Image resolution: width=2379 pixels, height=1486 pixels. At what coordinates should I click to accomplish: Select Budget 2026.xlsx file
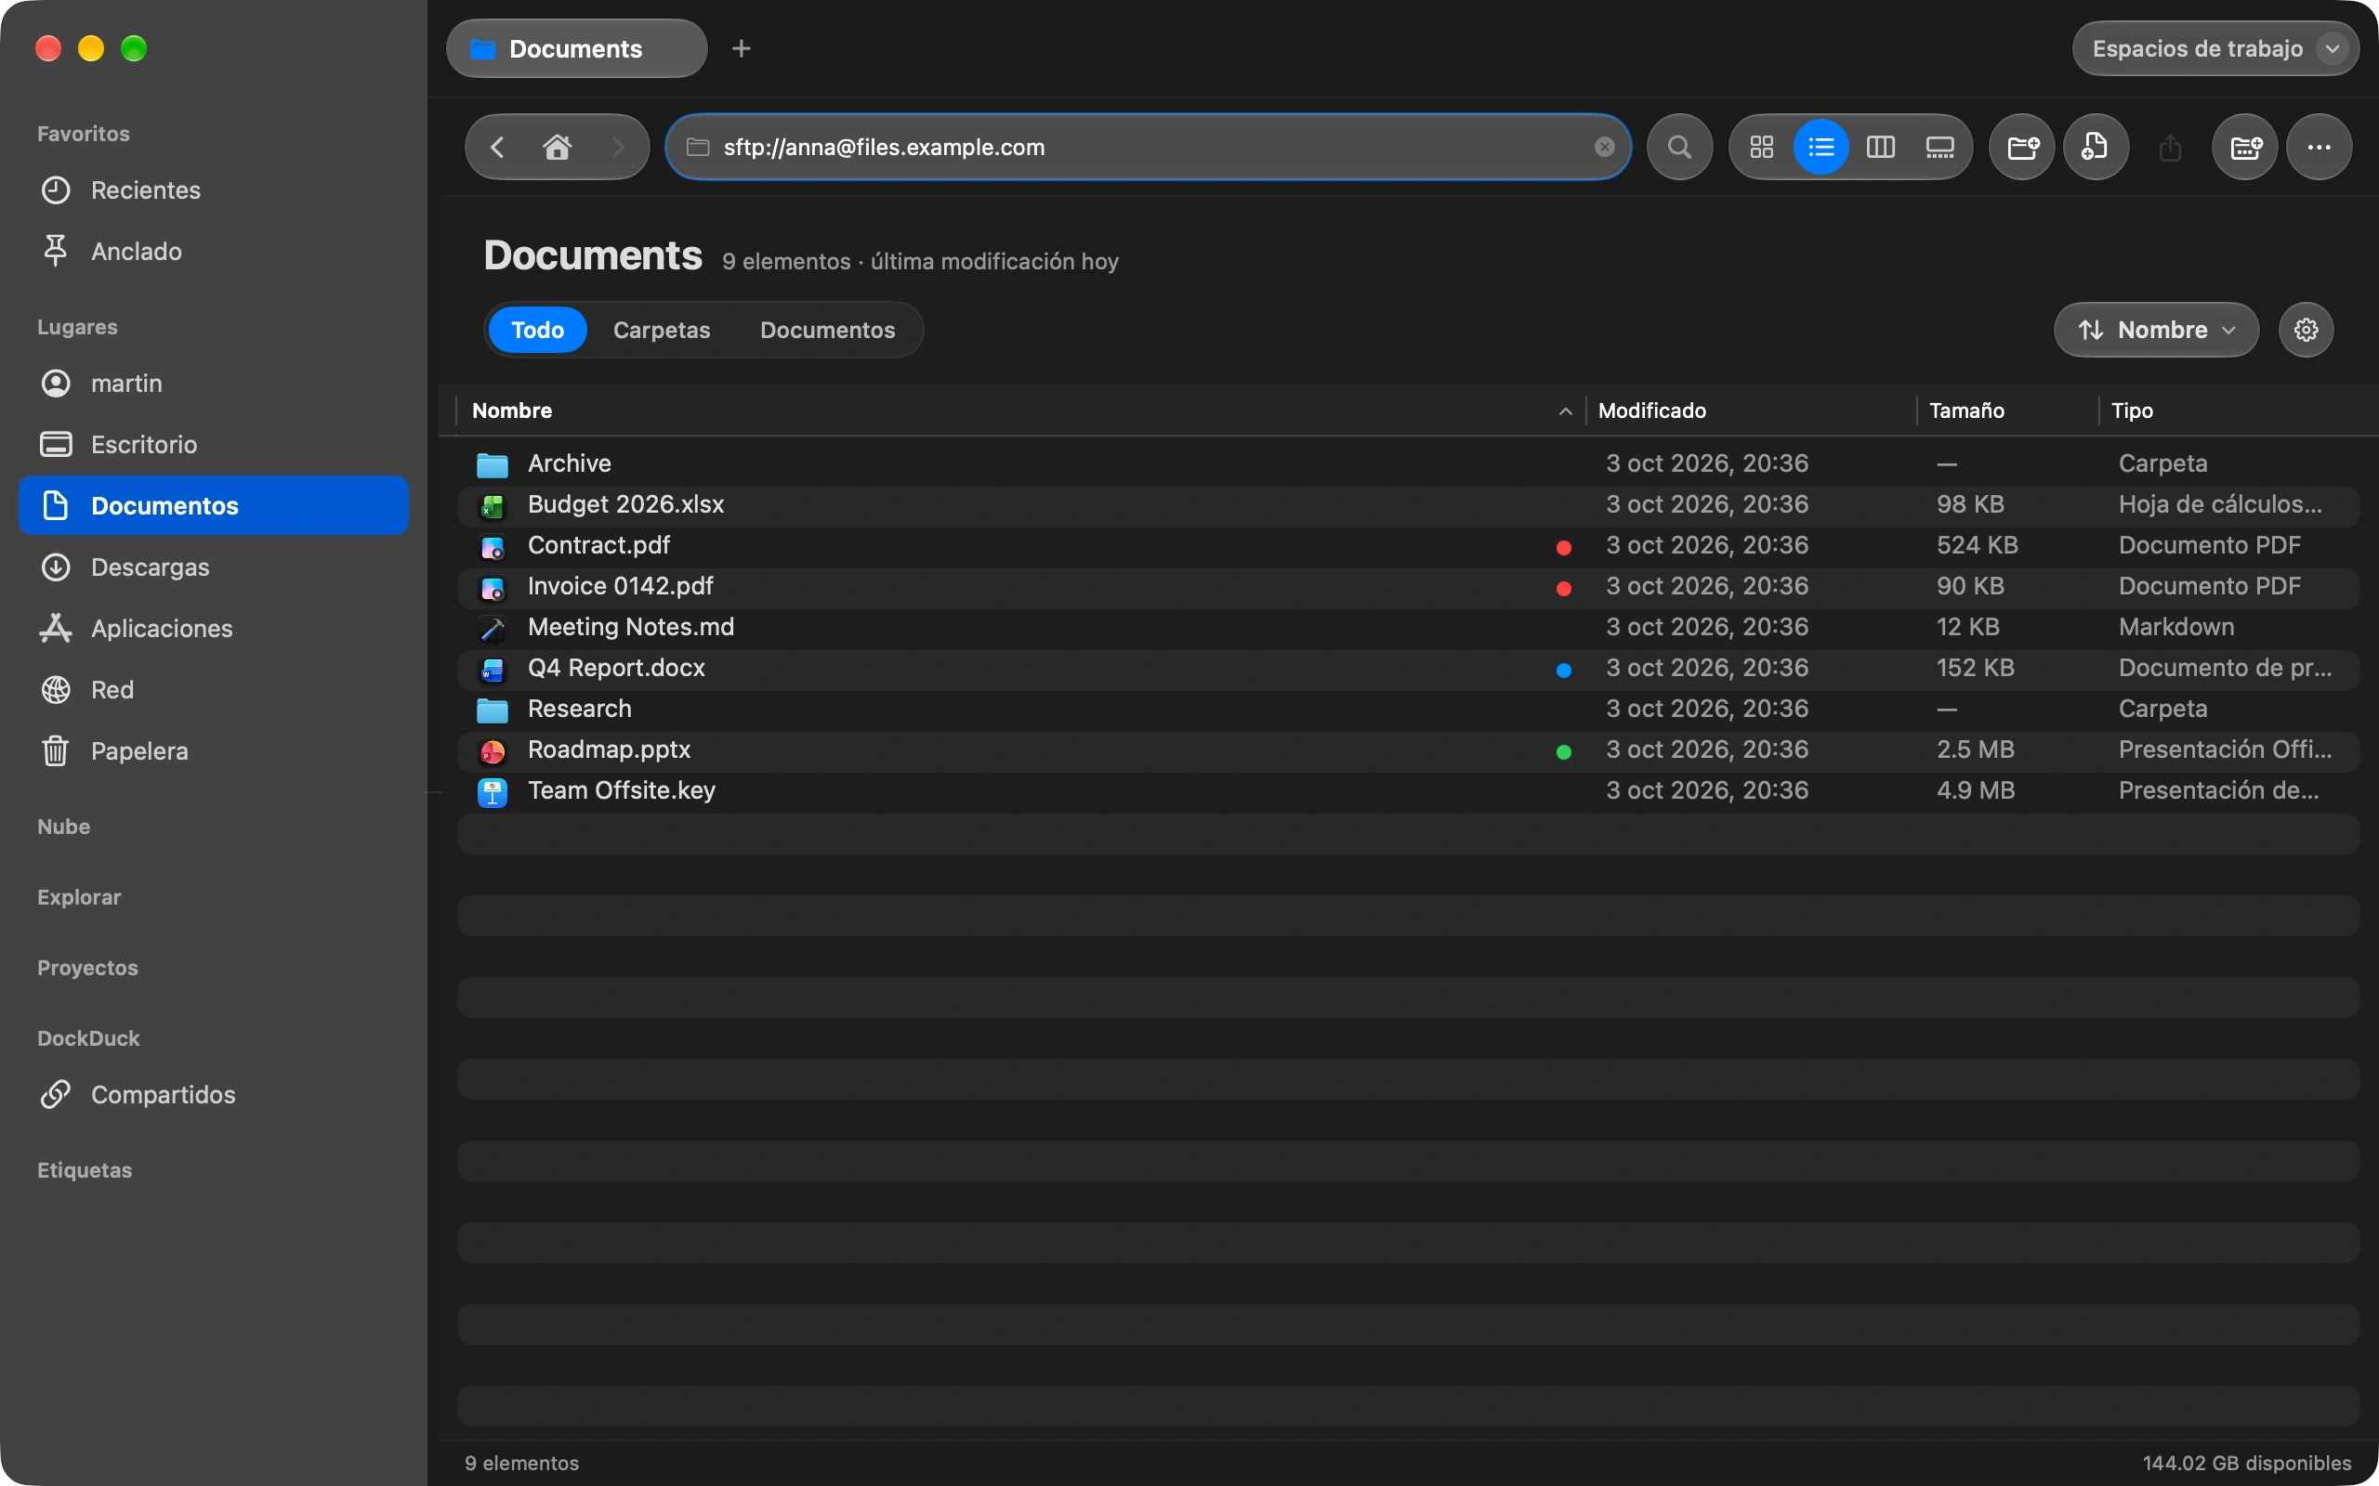point(1408,504)
